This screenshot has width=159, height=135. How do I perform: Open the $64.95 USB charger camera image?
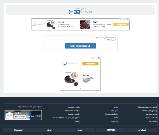[85, 24]
